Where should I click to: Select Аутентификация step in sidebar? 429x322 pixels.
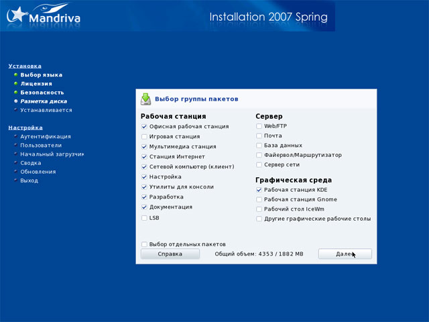click(46, 136)
